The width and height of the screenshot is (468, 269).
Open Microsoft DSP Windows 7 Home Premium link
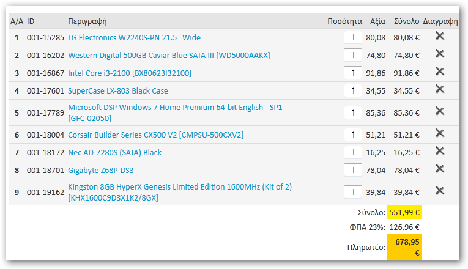175,112
